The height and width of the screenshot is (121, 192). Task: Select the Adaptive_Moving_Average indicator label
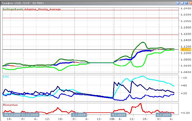coord(42,9)
